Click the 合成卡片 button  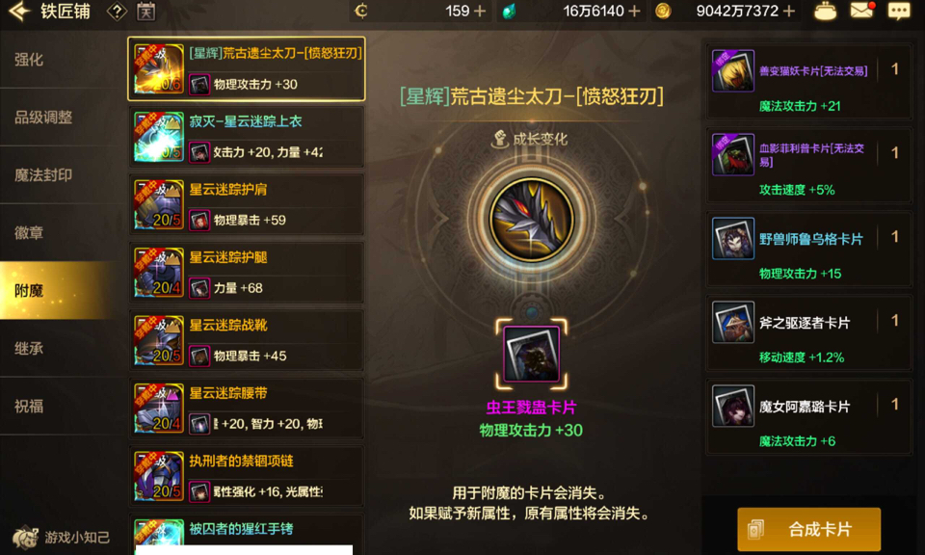click(808, 529)
